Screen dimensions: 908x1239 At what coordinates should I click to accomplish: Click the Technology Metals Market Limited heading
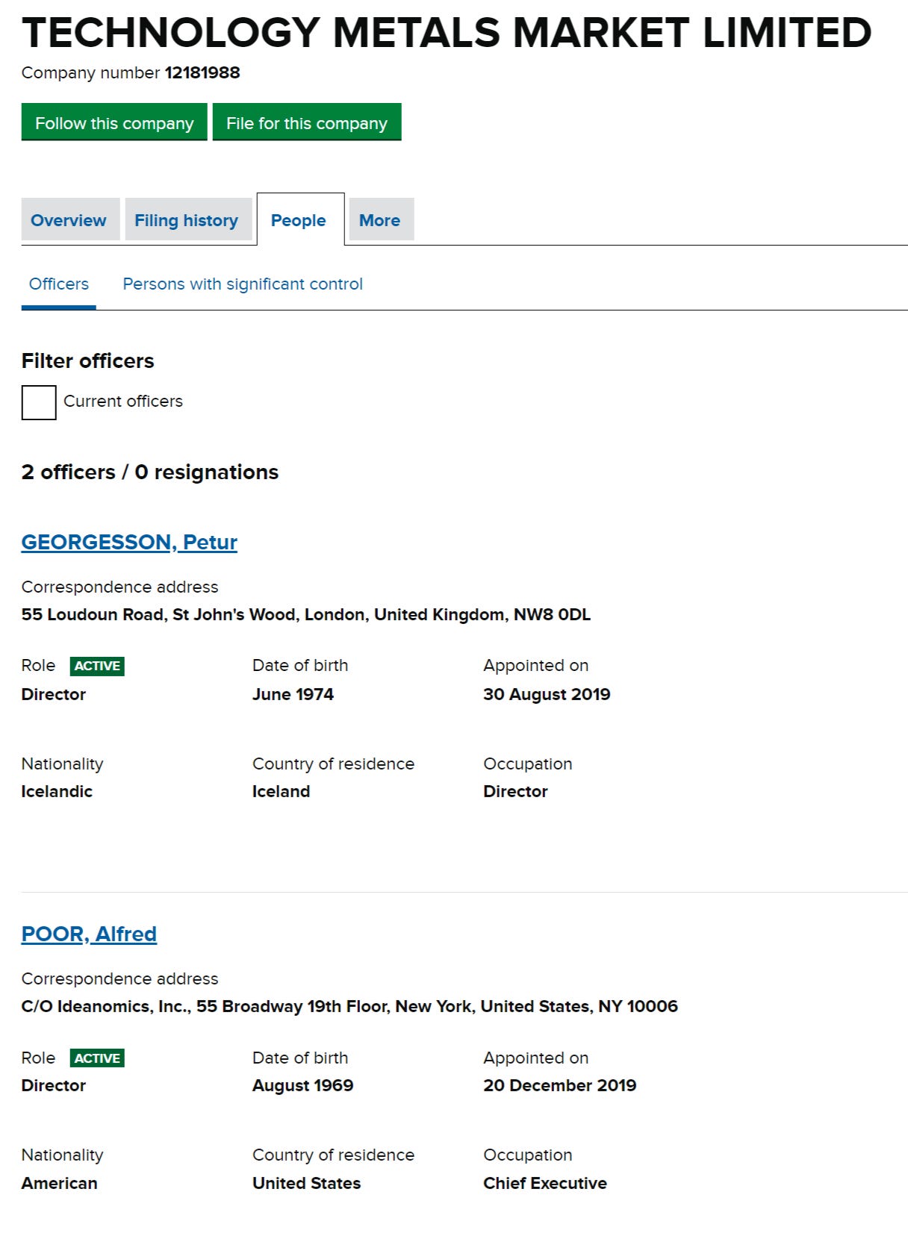447,32
